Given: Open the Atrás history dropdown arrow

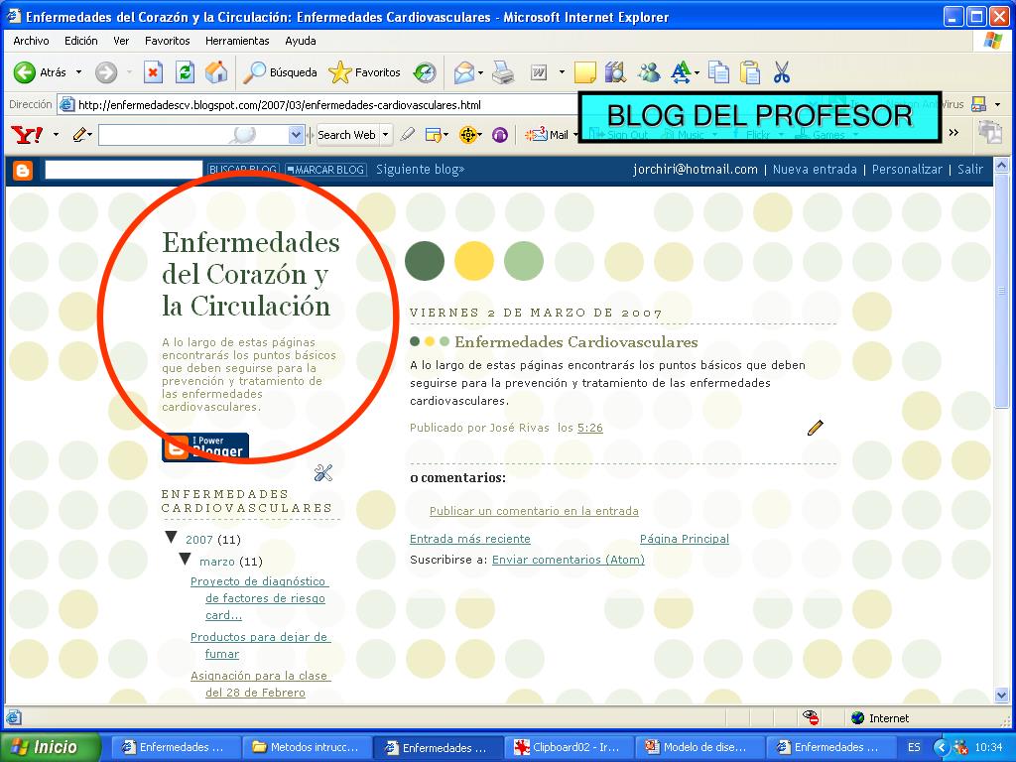Looking at the screenshot, I should point(78,71).
